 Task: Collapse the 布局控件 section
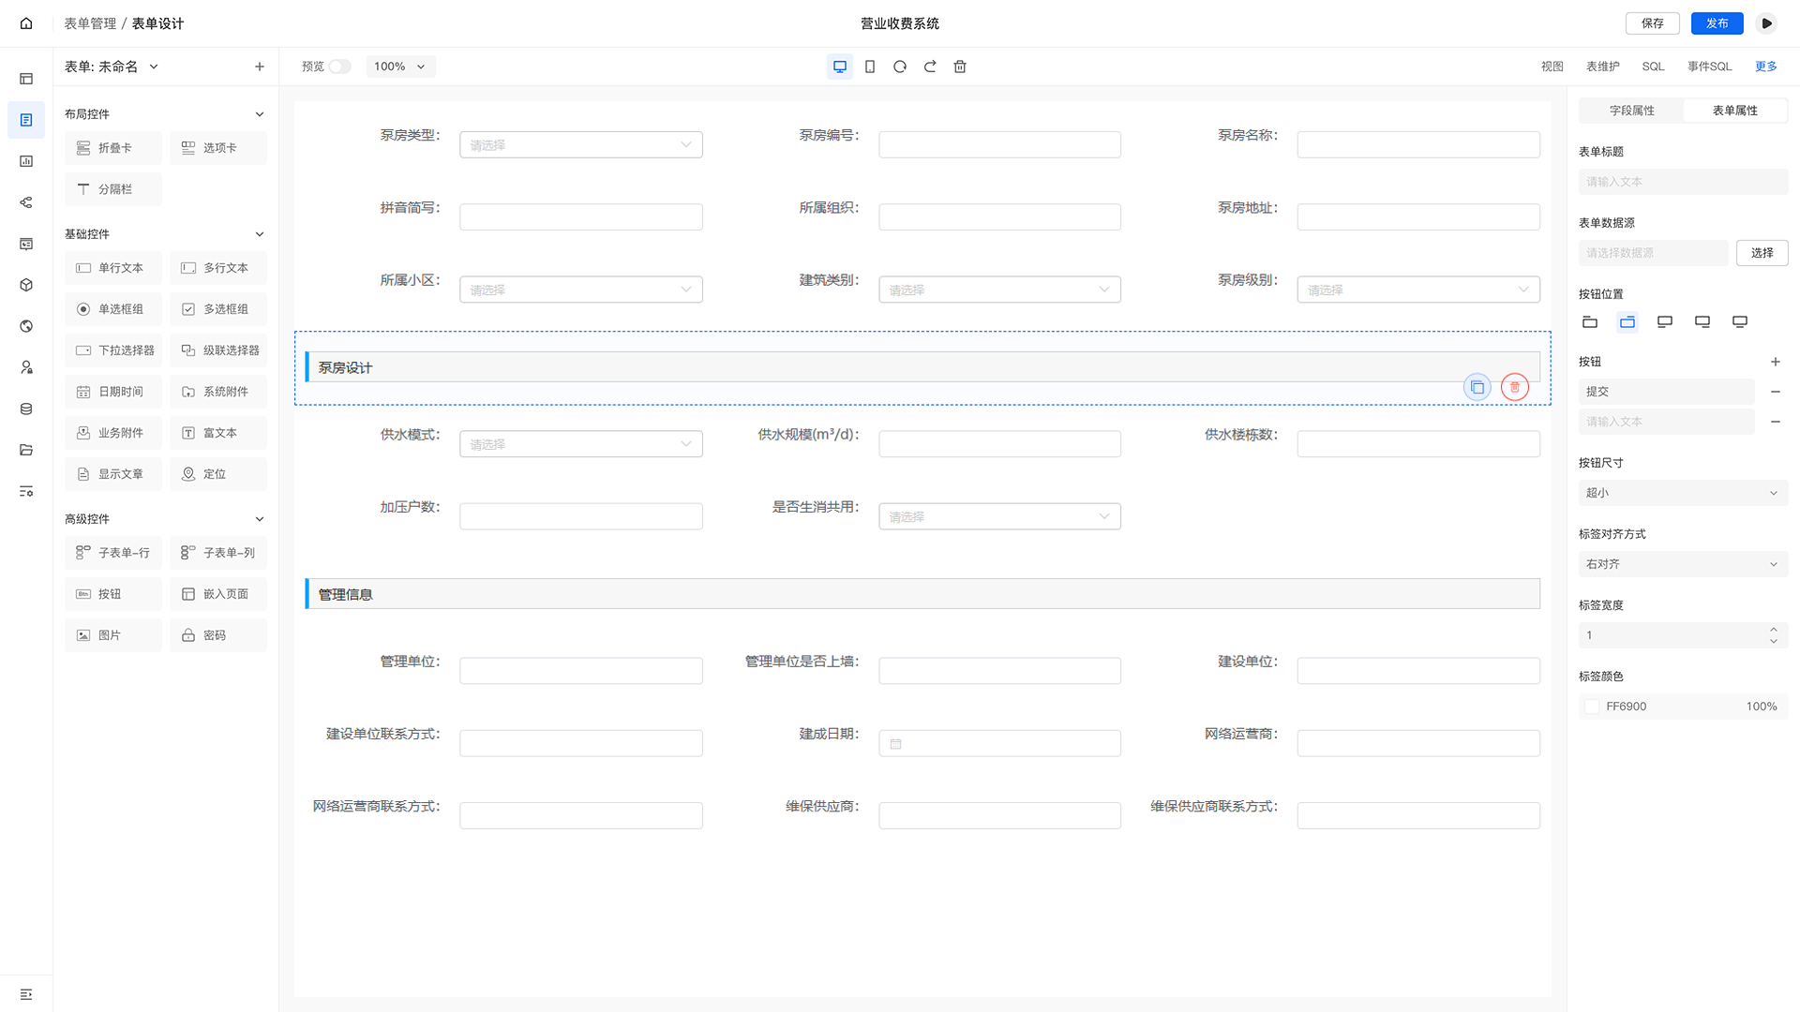click(260, 114)
